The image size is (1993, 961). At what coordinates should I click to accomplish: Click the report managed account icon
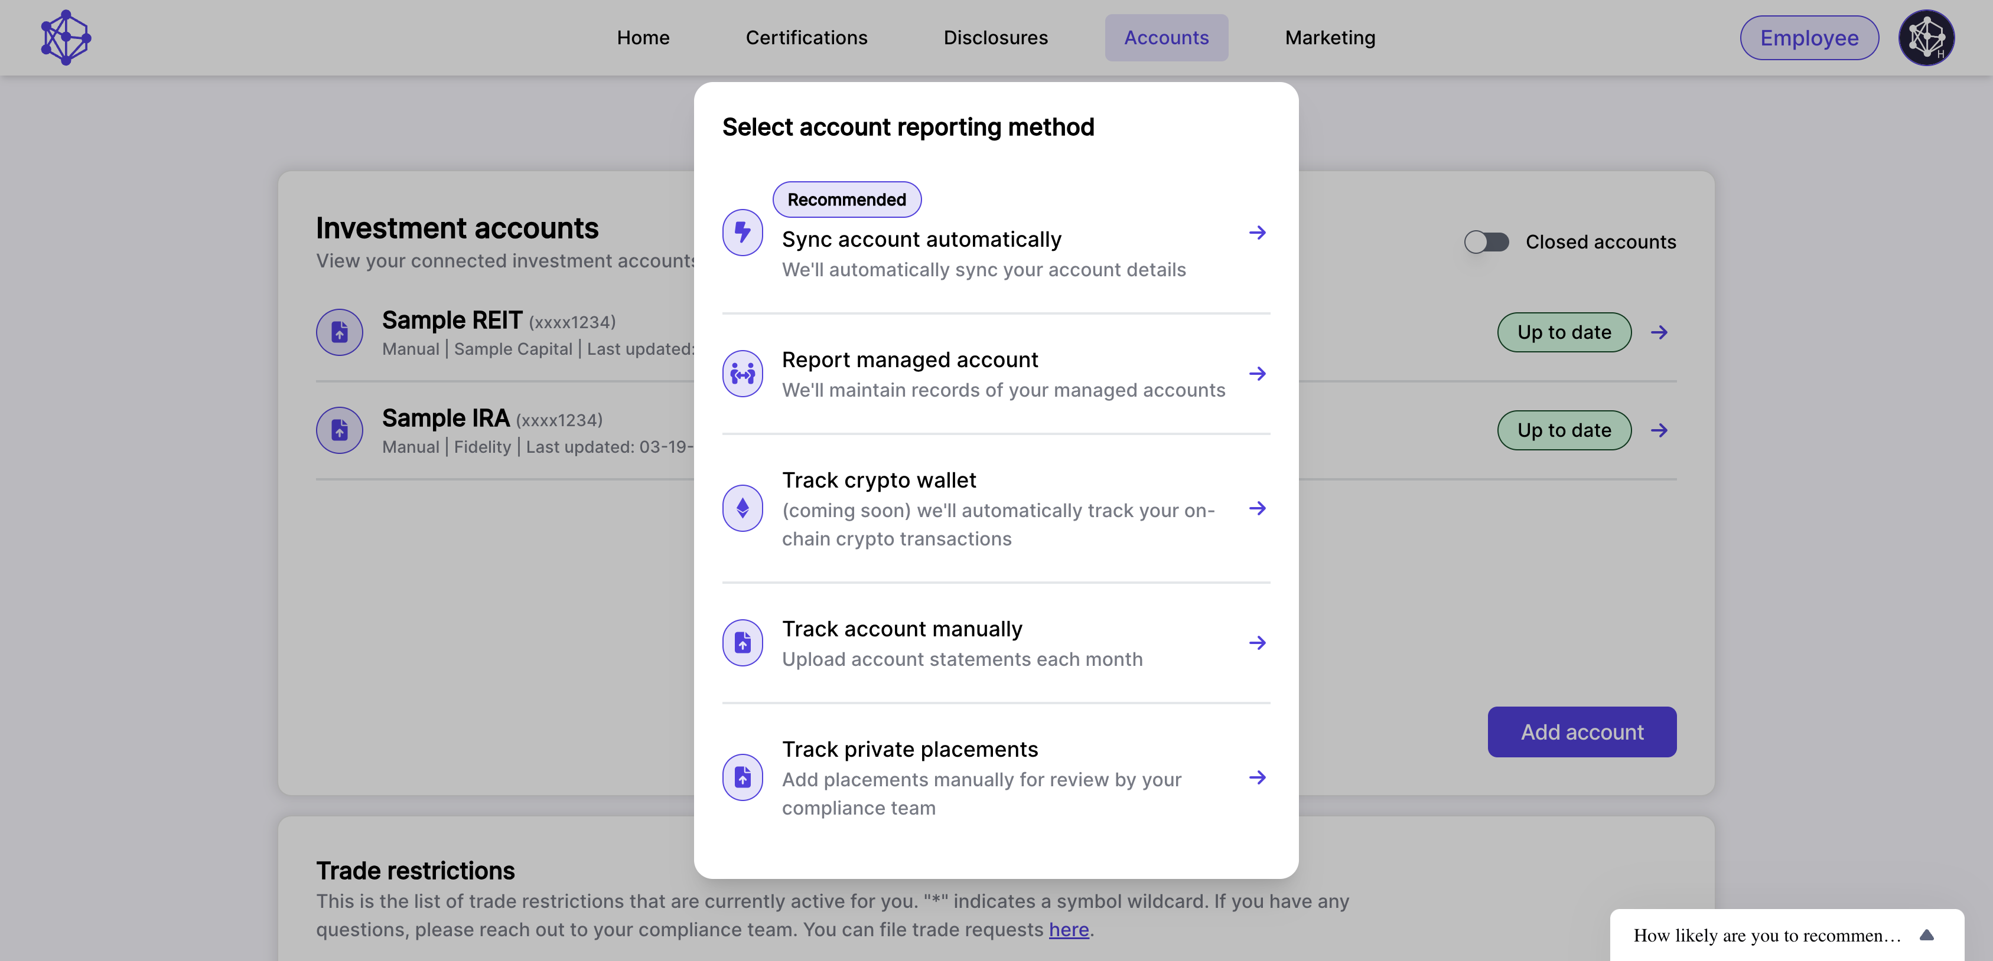[x=743, y=372]
